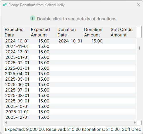Screen dimensions: 143x134
Task: Click the Soft Credit Amount column header
Action: pos(123,32)
